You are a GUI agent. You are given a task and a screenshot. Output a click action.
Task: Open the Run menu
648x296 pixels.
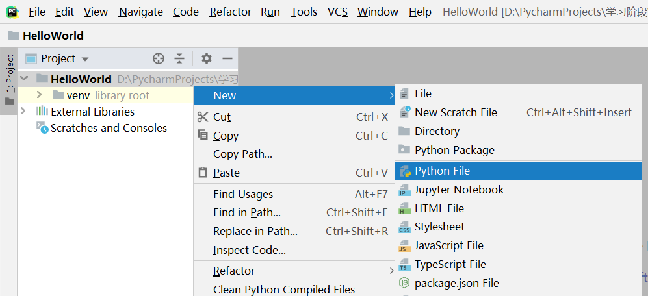(x=270, y=12)
